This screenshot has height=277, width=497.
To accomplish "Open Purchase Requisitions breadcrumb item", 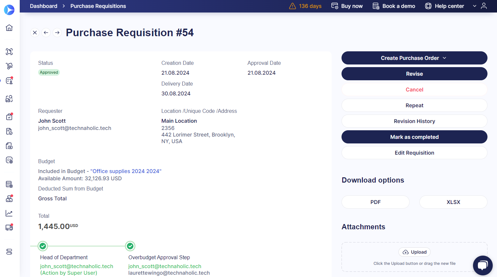I will 98,6.
